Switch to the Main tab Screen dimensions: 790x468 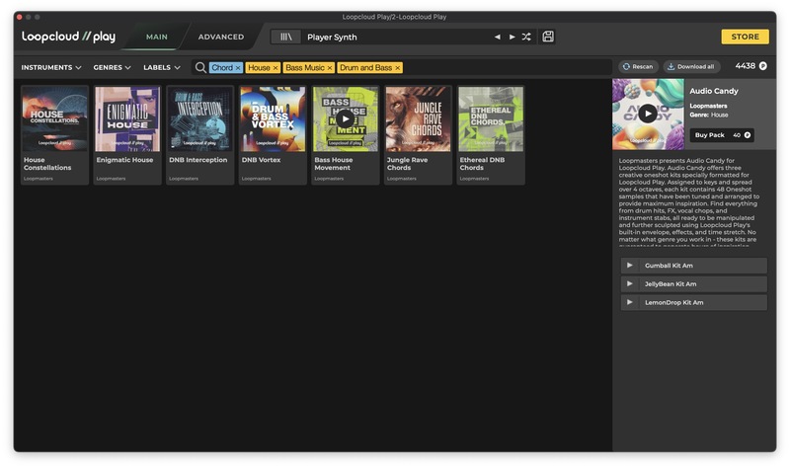tap(157, 37)
